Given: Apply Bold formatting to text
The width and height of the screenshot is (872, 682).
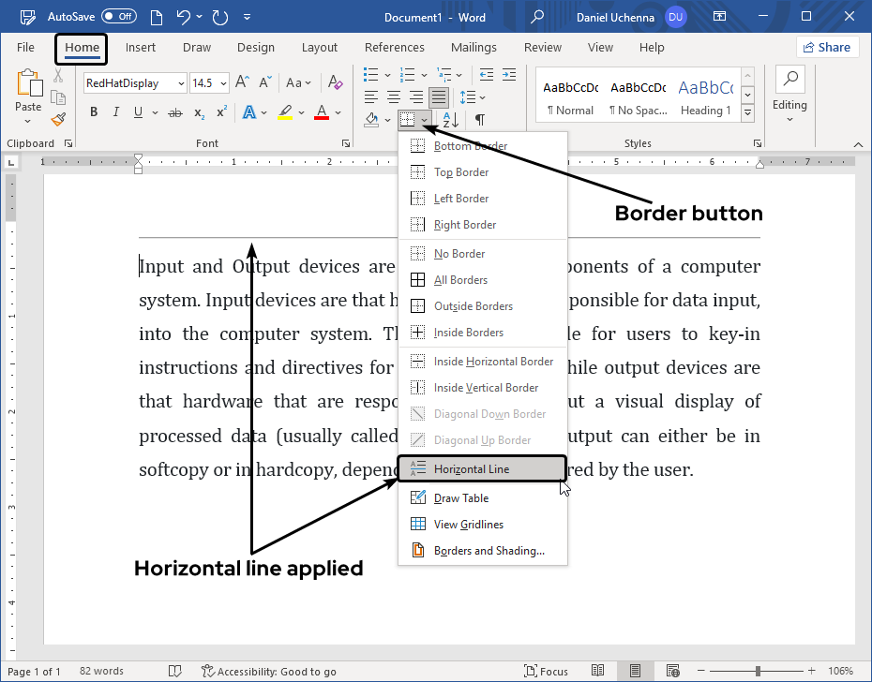Looking at the screenshot, I should pos(93,112).
